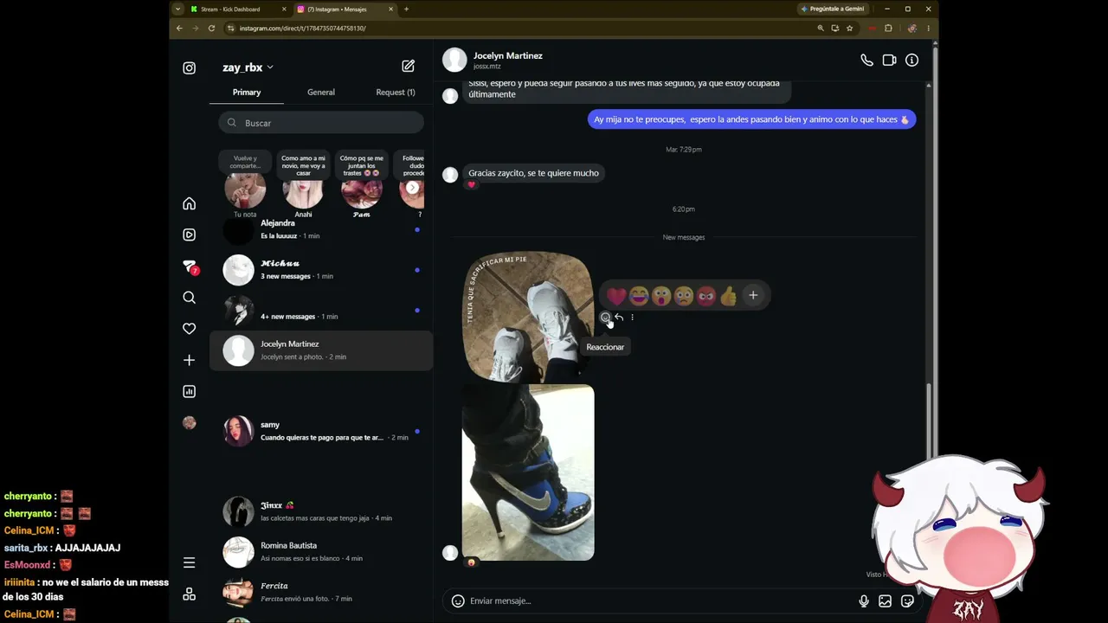Open the sneakers photo with curved caption
The width and height of the screenshot is (1108, 623).
(x=528, y=317)
